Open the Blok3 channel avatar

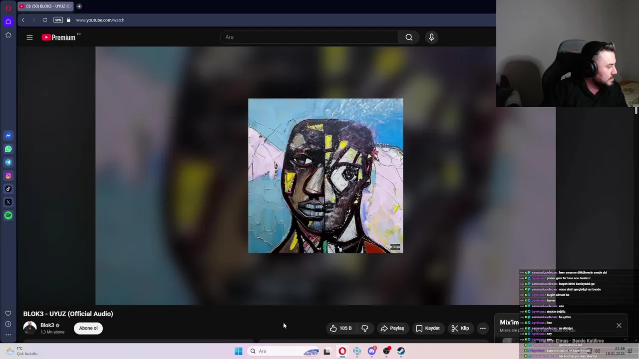(30, 328)
